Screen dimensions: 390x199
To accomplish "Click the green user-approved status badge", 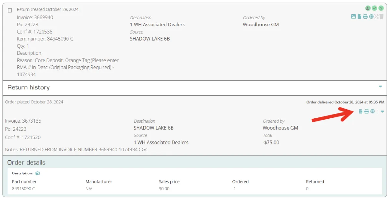I will (368, 8).
